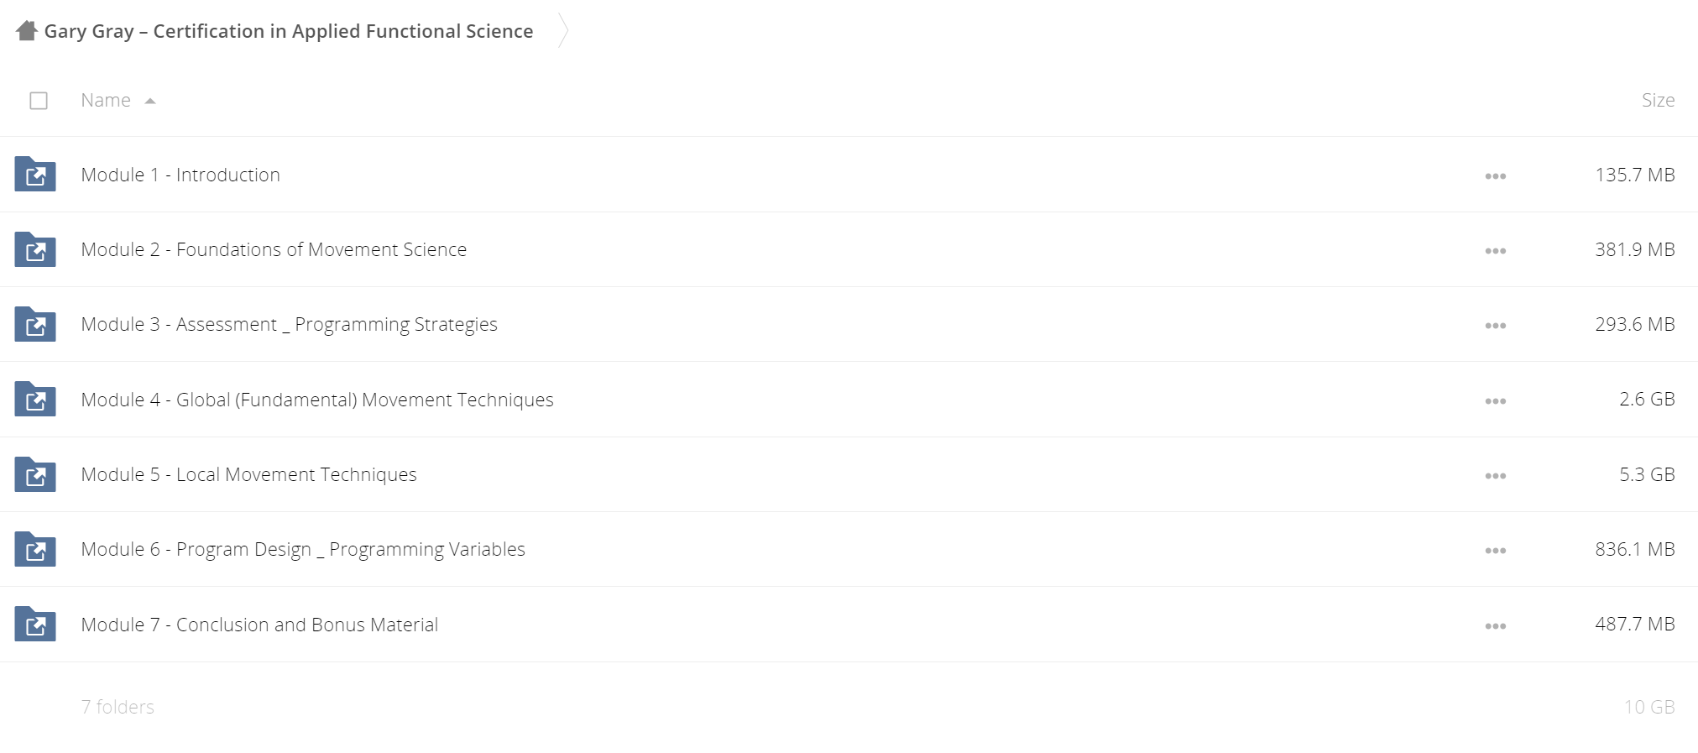Open more actions for Module 5
Viewport: 1698px width, 753px height.
[1495, 476]
